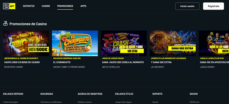Click the 'JUEGA EN JUEGOS CRASH' label
The height and width of the screenshot is (104, 229).
113,58
